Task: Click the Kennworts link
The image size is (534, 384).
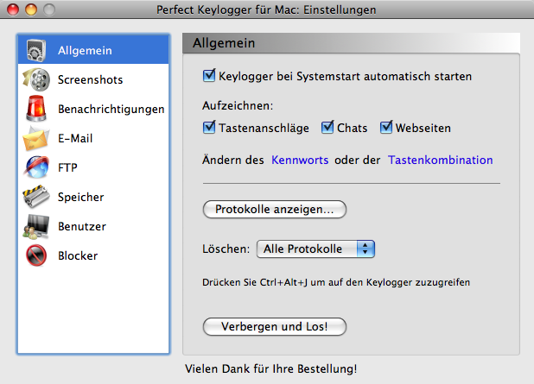Action: [300, 160]
